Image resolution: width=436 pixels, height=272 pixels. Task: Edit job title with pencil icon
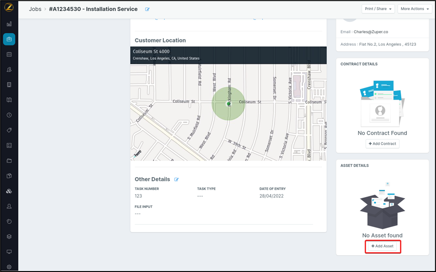148,9
